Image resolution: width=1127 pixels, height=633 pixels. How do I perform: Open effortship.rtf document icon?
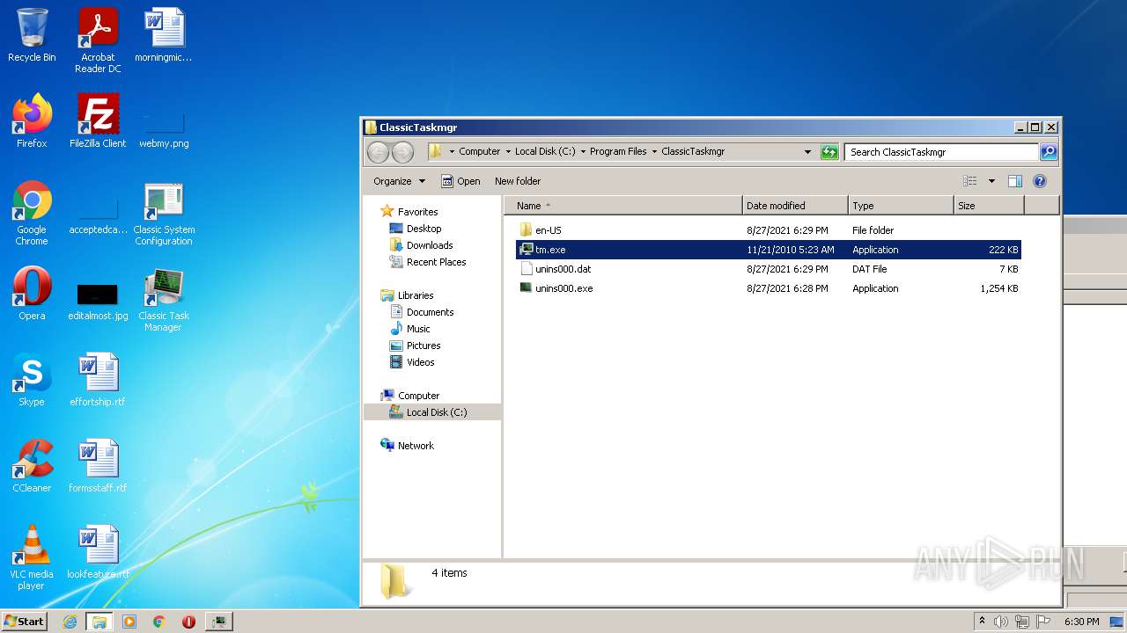(98, 380)
